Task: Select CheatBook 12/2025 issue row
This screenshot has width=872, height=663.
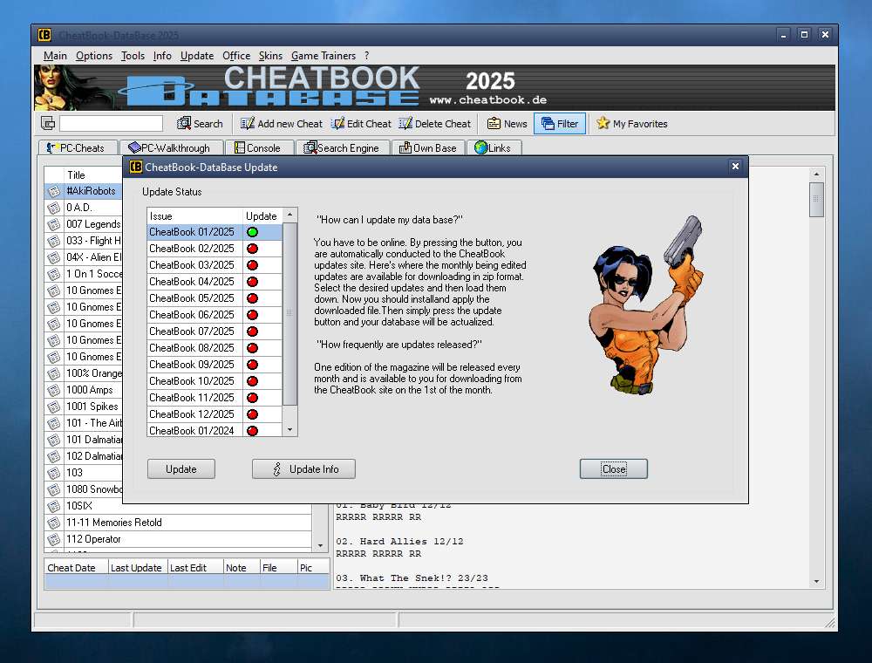Action: (x=215, y=414)
